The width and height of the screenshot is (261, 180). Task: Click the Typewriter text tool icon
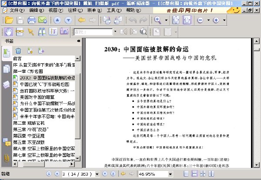point(53,31)
